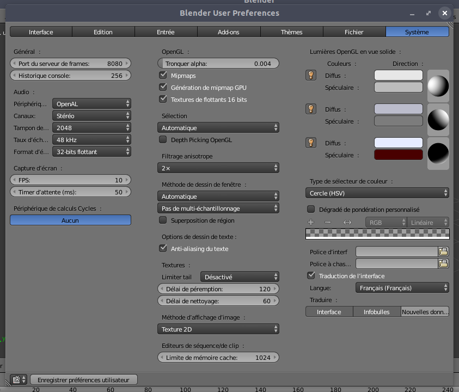Screen dimensions: 459x392
Task: Switch to the Add-ons tab
Action: pos(229,32)
